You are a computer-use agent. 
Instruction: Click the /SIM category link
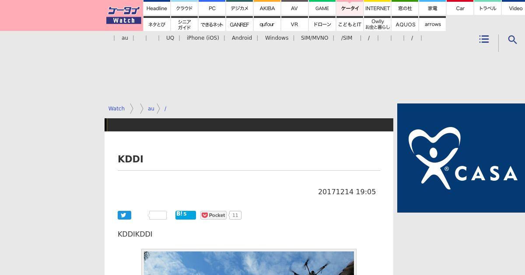coord(346,38)
